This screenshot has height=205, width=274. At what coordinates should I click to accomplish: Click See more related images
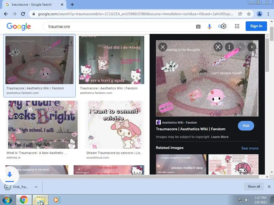click(250, 148)
